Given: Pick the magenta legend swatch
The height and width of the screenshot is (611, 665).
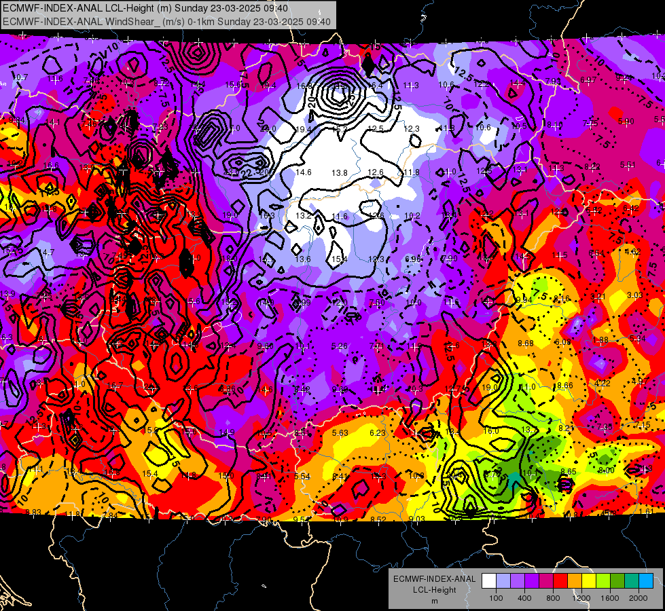Looking at the screenshot, I should [x=546, y=581].
